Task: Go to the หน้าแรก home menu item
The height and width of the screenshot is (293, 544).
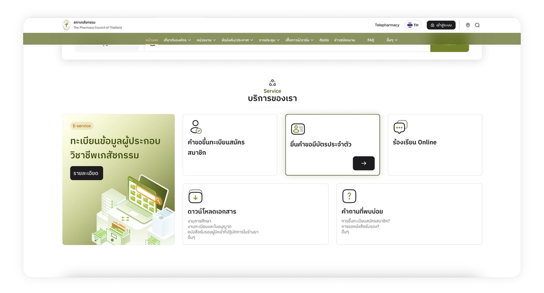Action: (x=152, y=40)
